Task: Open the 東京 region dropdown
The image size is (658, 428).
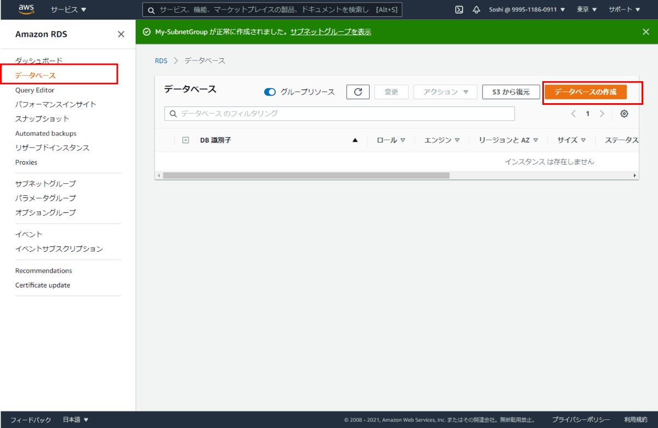Action: tap(587, 10)
